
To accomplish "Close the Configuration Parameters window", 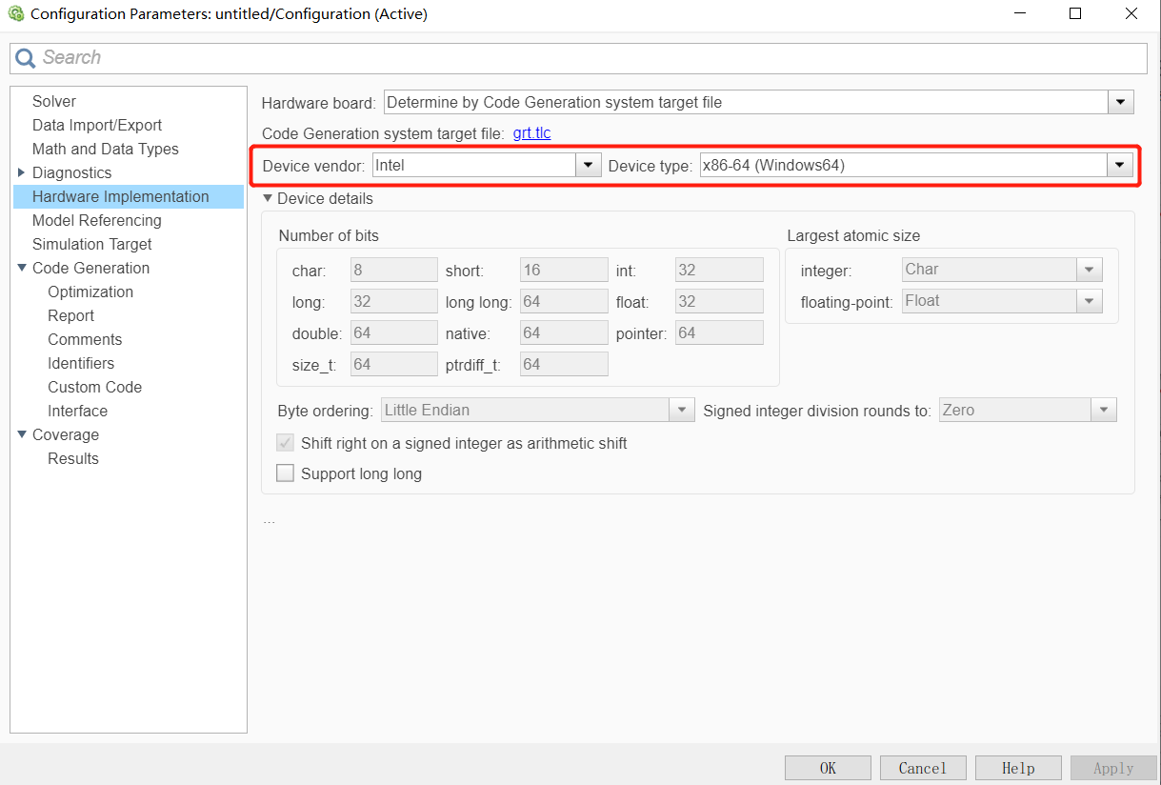I will [x=1131, y=14].
